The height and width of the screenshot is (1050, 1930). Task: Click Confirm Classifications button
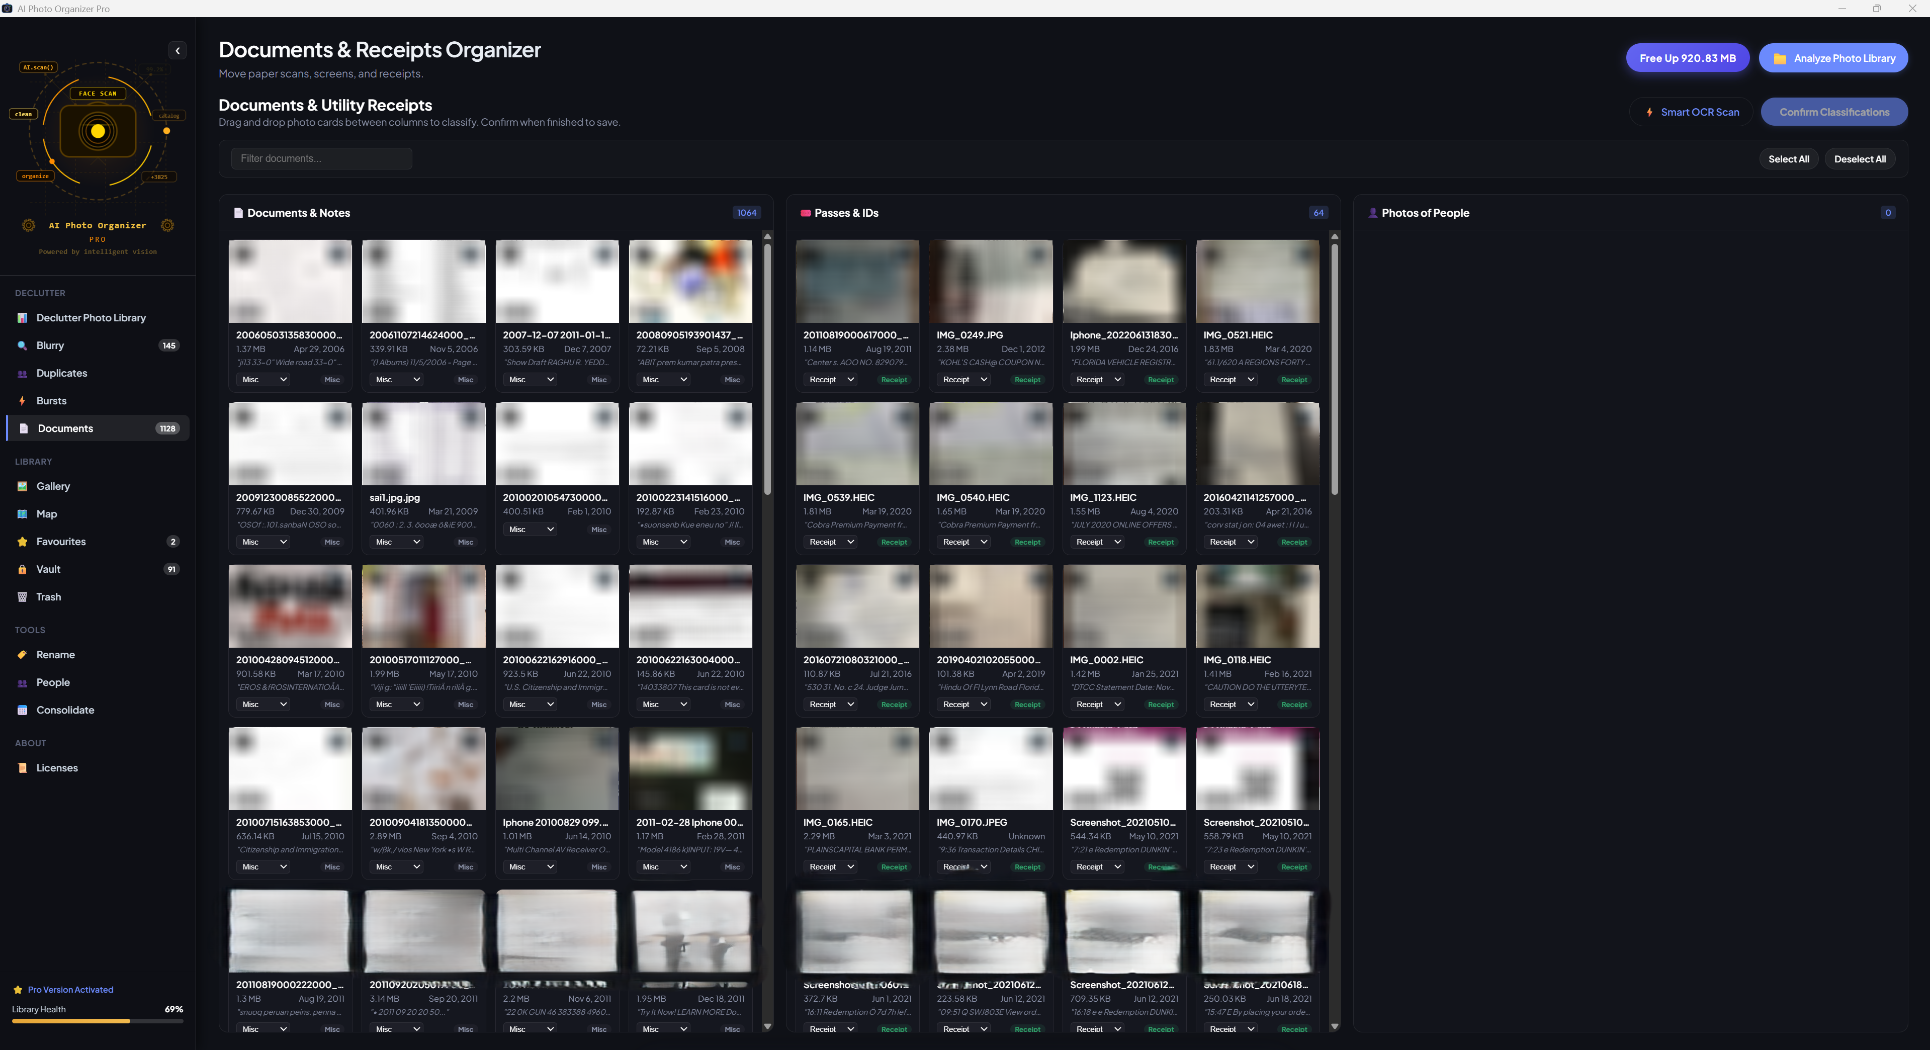tap(1834, 113)
